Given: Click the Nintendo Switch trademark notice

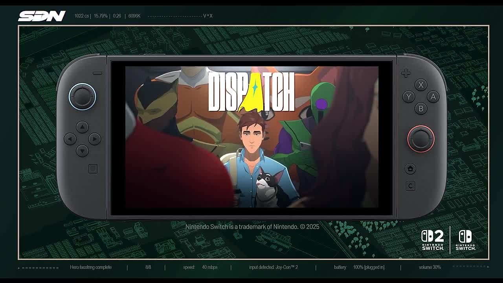Looking at the screenshot, I should tap(252, 227).
